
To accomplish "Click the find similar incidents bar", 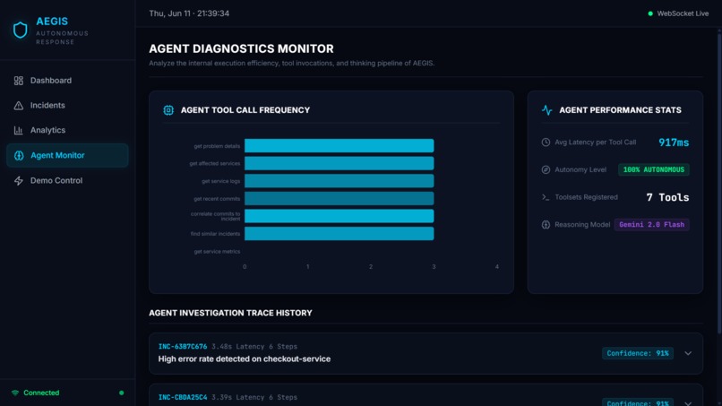I will [x=339, y=234].
